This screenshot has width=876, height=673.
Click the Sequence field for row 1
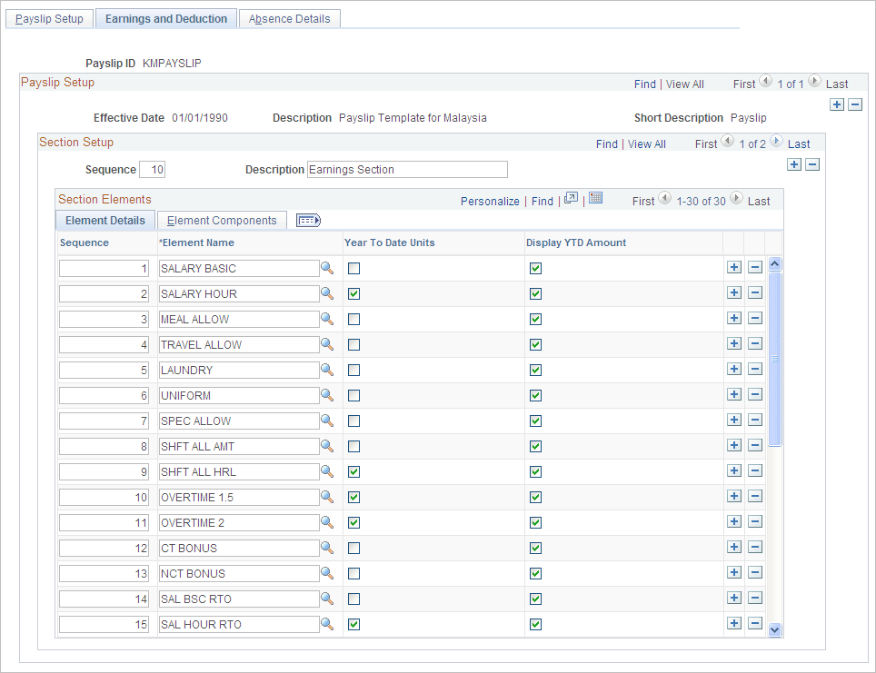pyautogui.click(x=104, y=268)
